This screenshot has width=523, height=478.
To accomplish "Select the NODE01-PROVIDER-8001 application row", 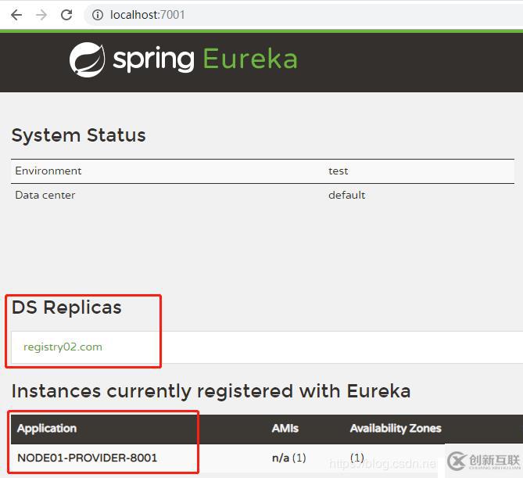I will point(87,458).
